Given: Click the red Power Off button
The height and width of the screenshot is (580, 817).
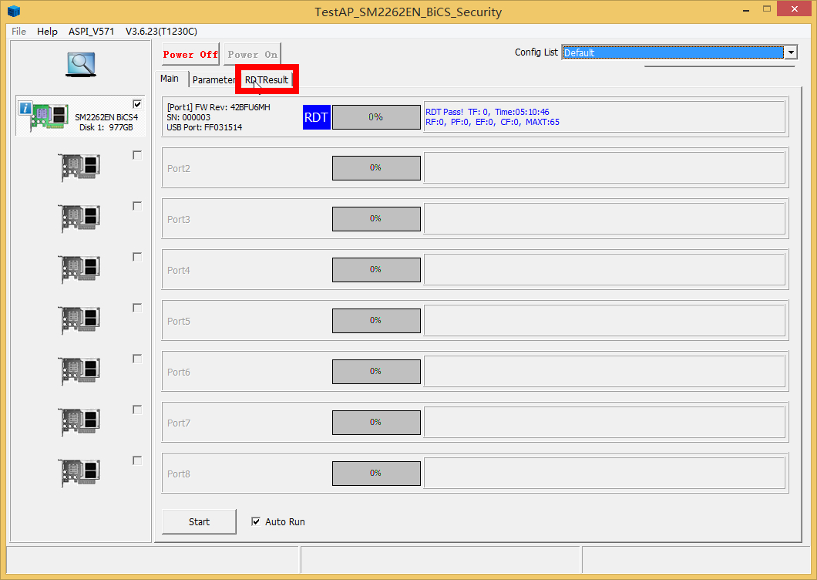Looking at the screenshot, I should [x=190, y=55].
